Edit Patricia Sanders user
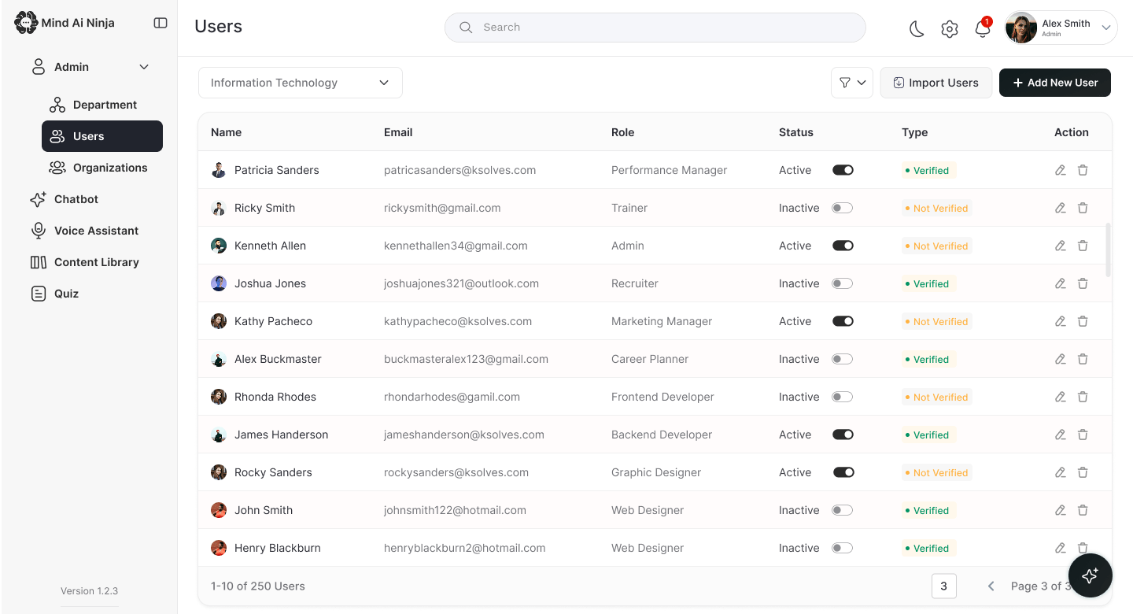 point(1061,170)
